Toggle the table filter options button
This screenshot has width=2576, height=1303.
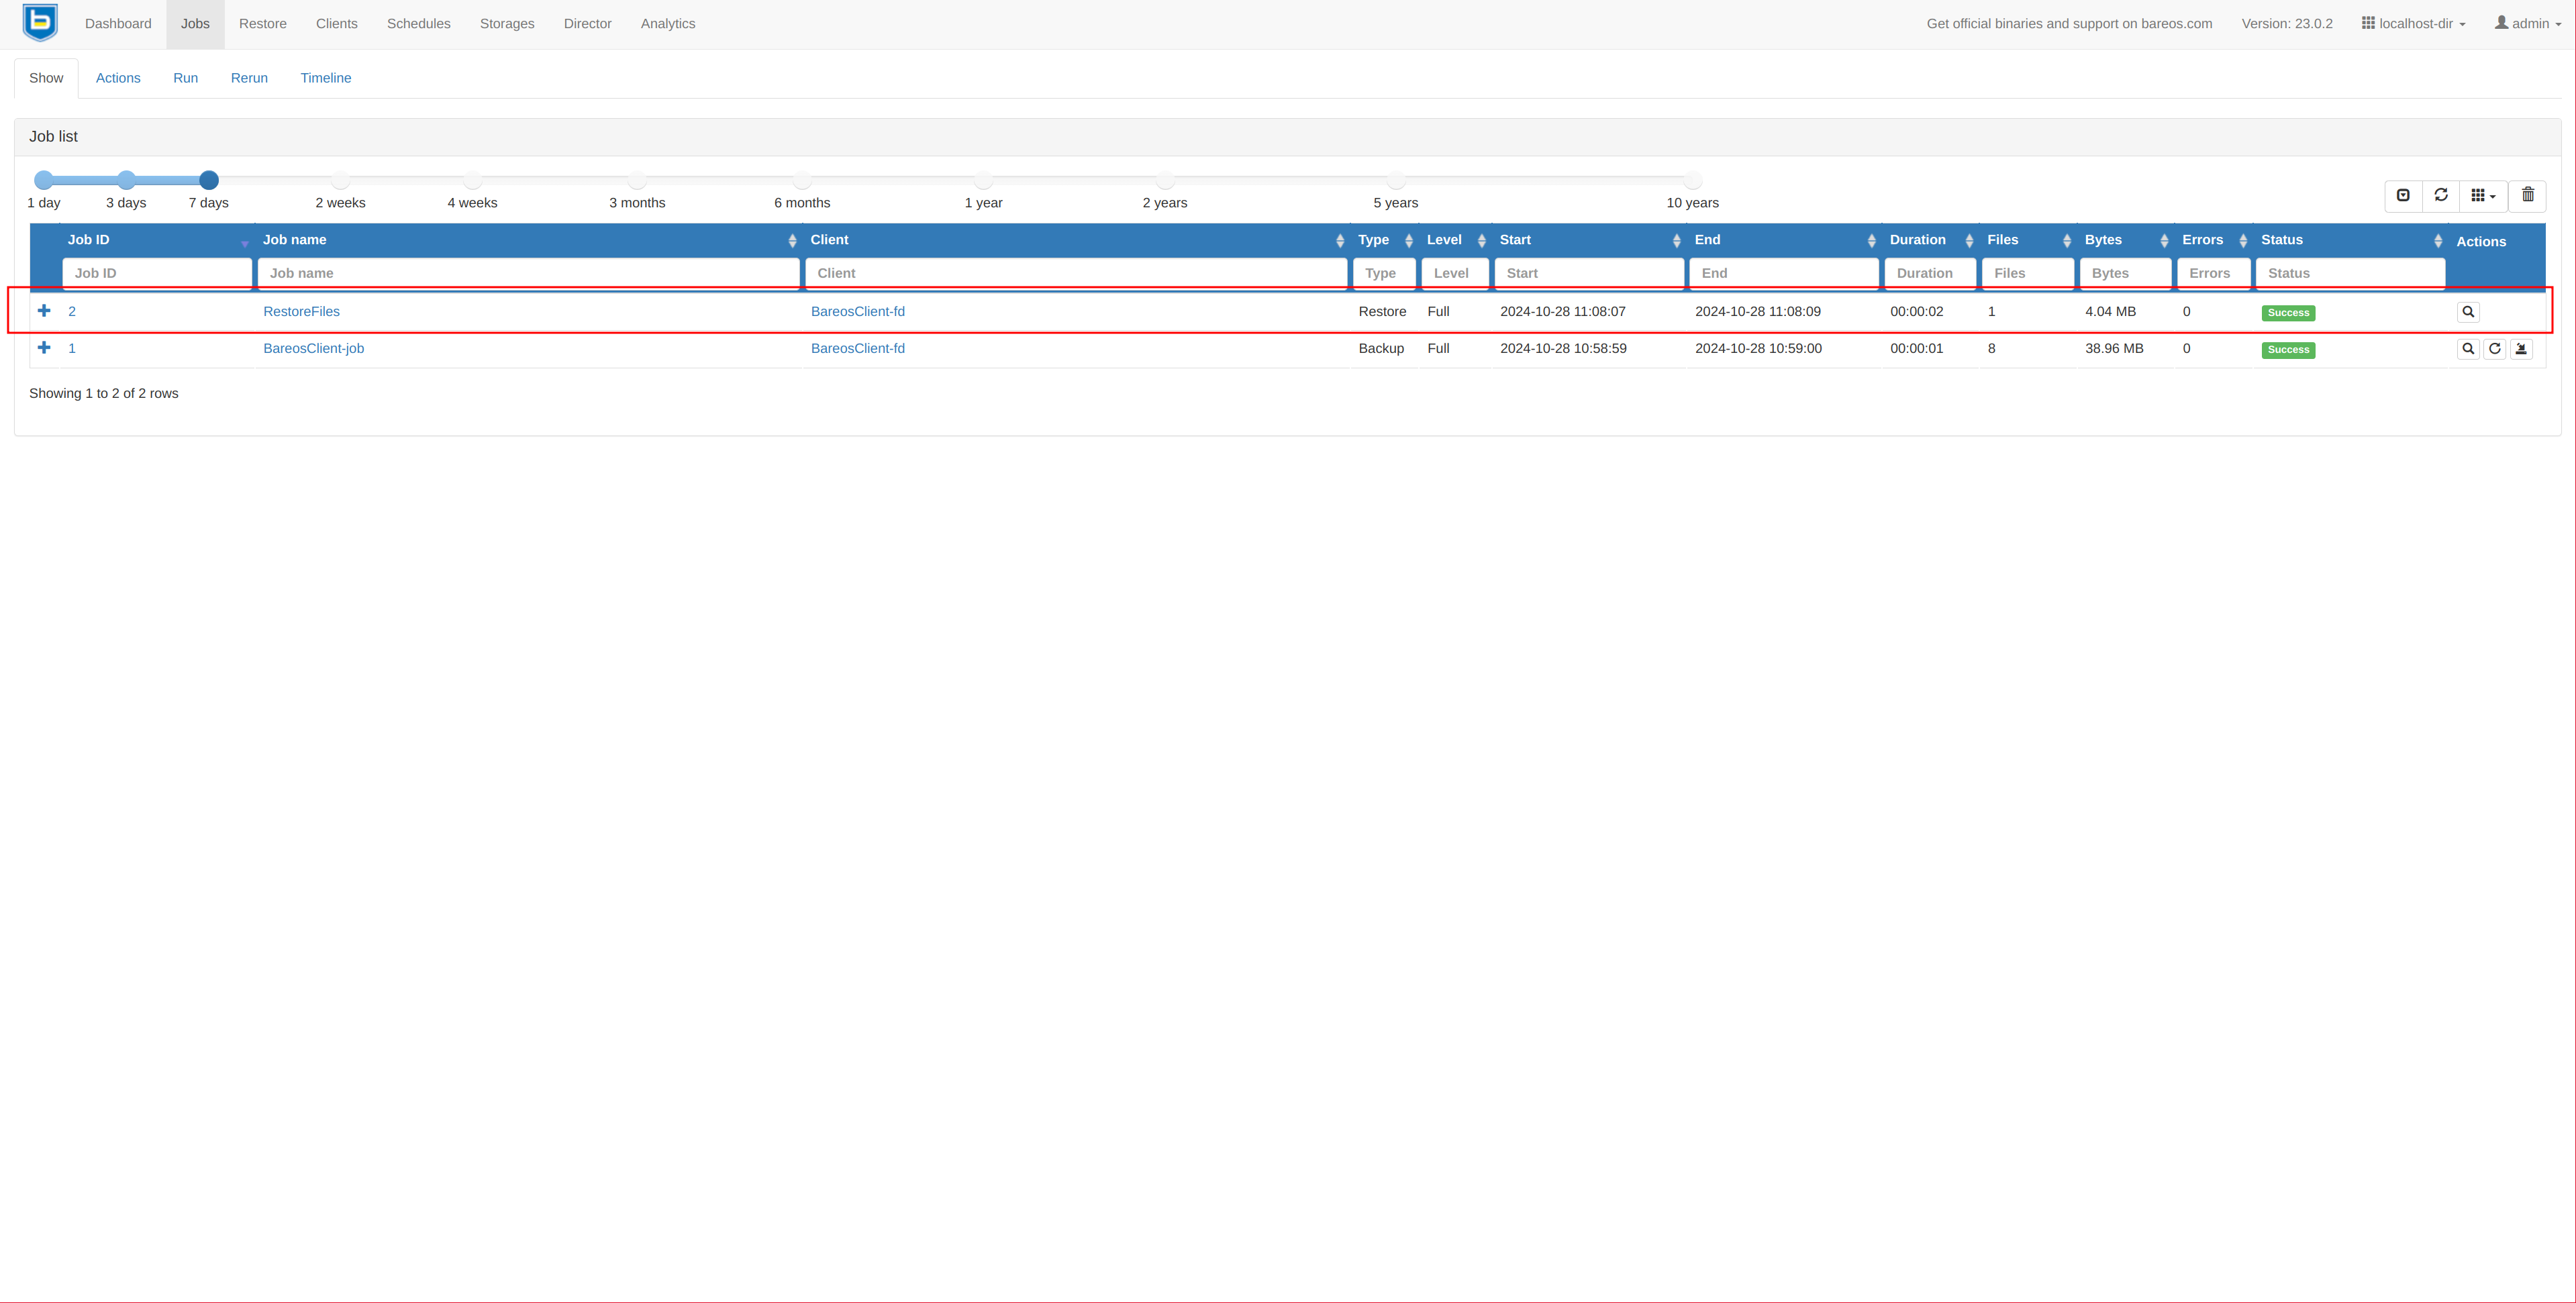(x=2403, y=195)
